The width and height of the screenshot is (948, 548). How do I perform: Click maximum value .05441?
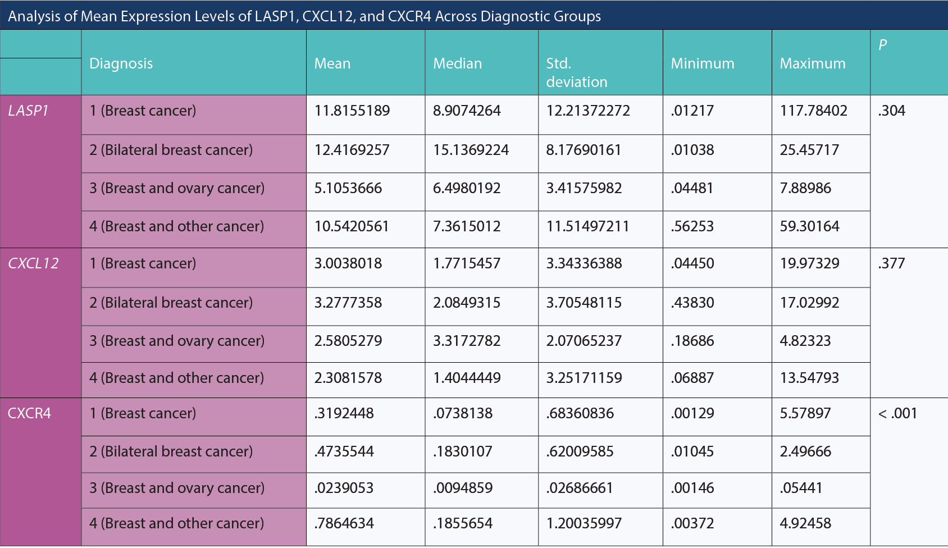coord(801,488)
